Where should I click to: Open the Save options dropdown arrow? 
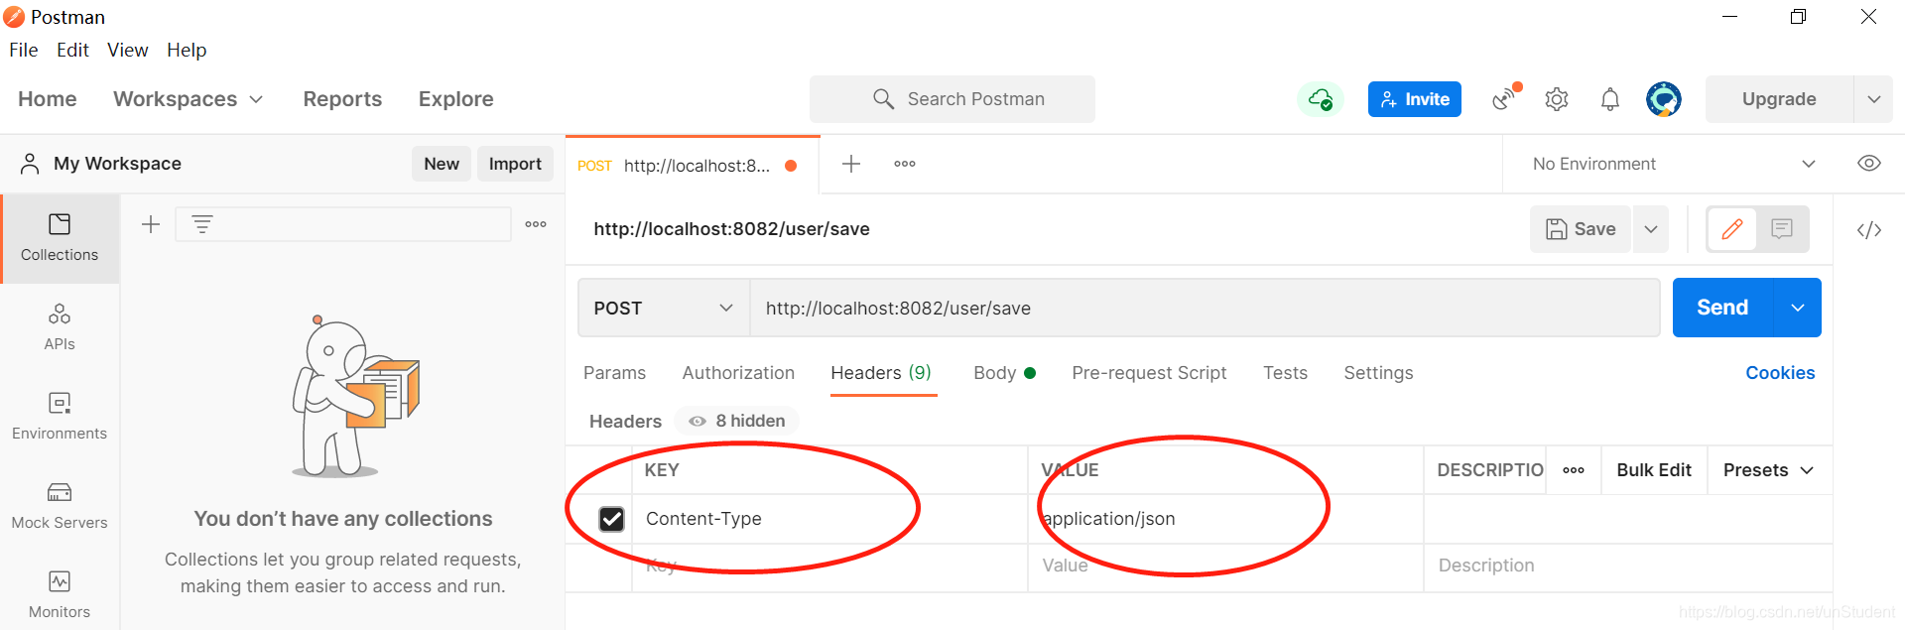(1651, 229)
